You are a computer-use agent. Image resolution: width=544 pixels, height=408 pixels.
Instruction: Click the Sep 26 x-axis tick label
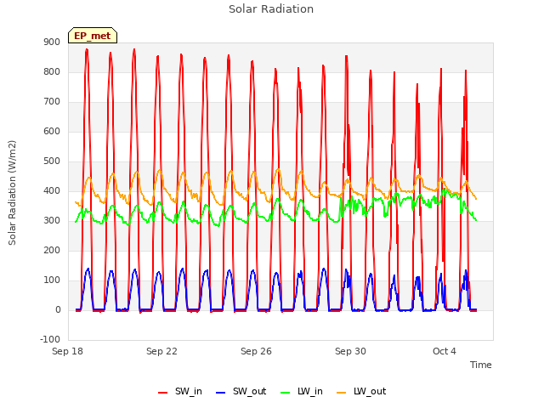click(256, 351)
